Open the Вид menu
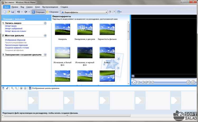 click(x=22, y=7)
